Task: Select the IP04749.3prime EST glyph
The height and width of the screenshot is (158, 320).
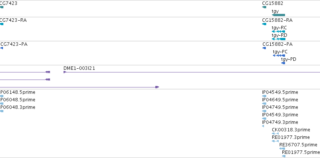Action: click(263, 126)
